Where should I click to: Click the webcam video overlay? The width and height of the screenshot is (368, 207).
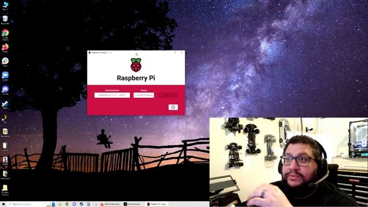click(x=289, y=162)
